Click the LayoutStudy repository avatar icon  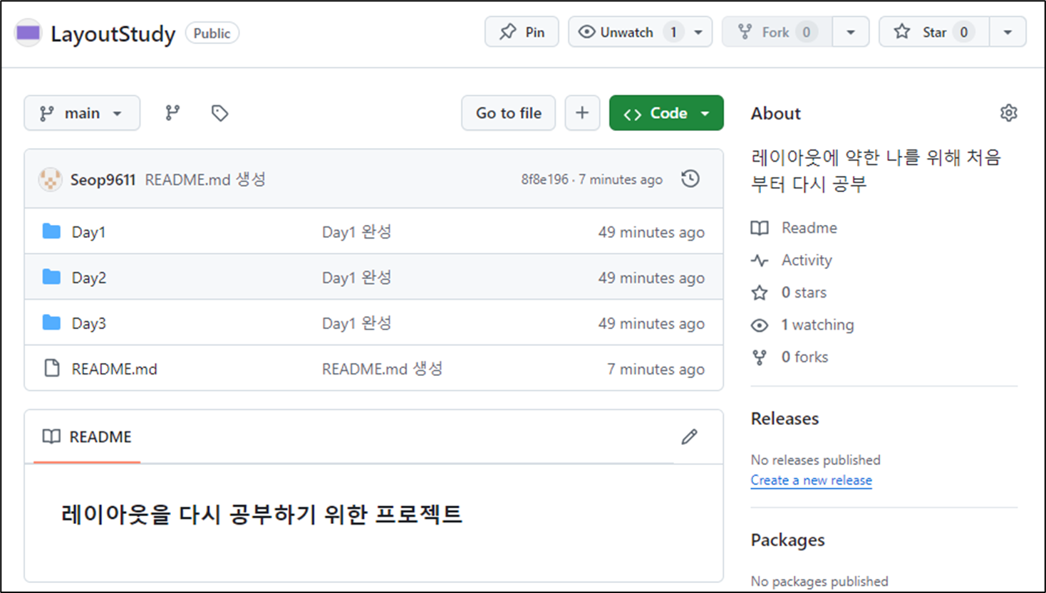tap(29, 33)
